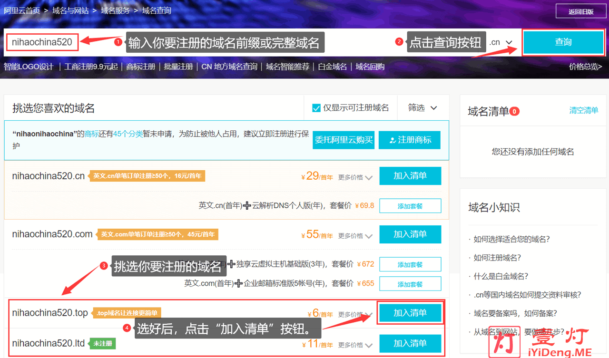Open 工商注册9.9元起 link

[x=91, y=67]
